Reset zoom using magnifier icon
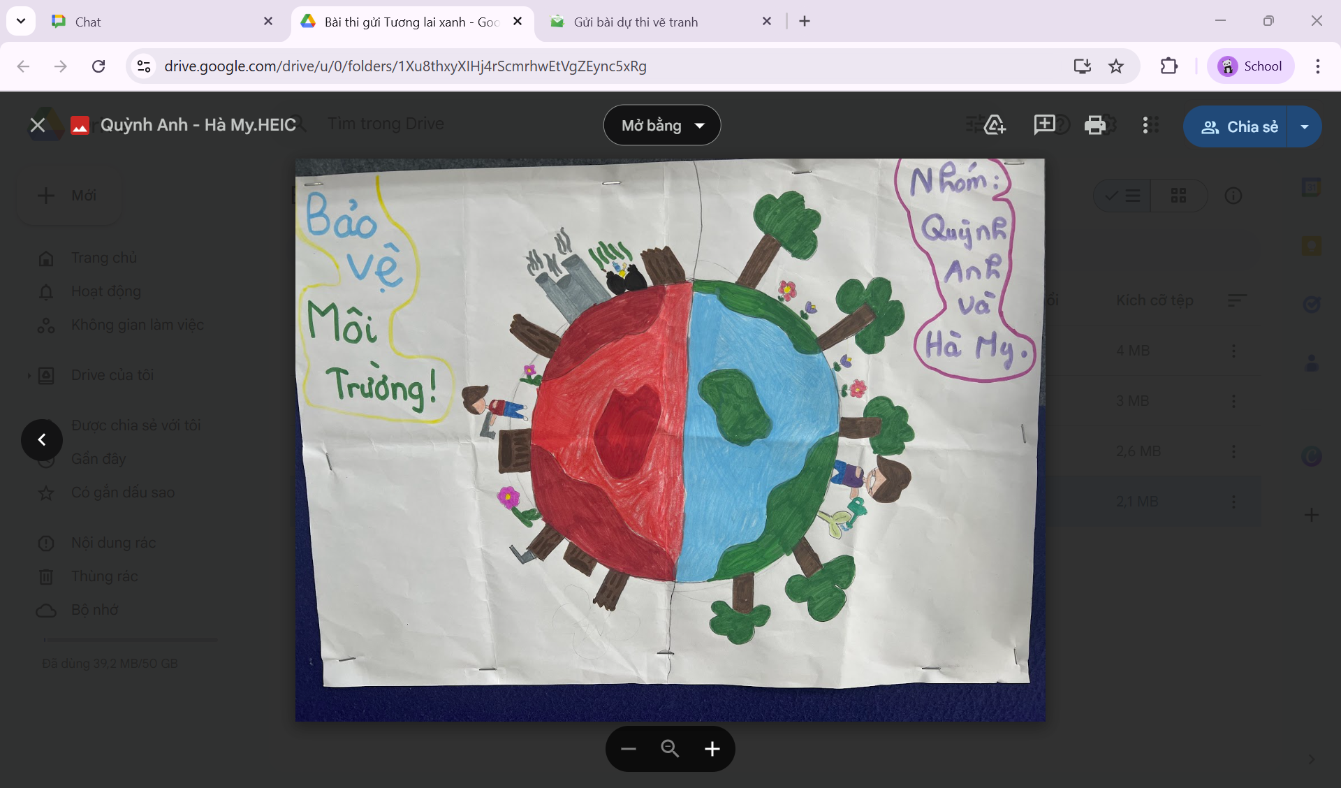The width and height of the screenshot is (1341, 788). (x=670, y=749)
